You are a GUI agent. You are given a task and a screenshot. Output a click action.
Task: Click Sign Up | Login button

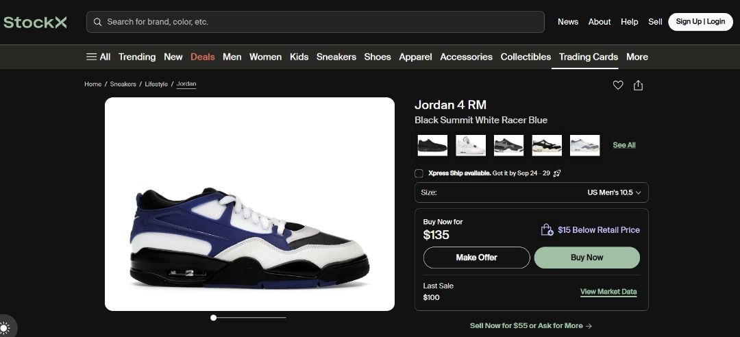click(700, 22)
